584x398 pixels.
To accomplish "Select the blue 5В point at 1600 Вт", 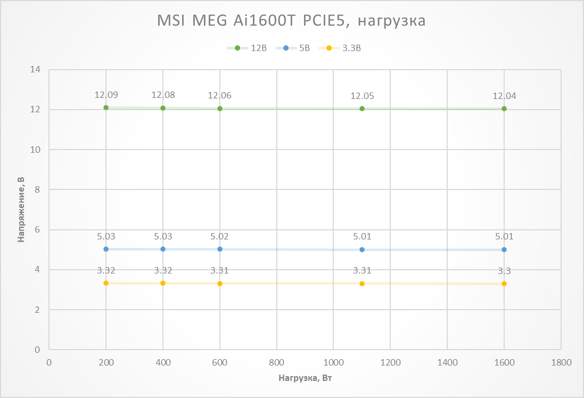I will point(504,250).
